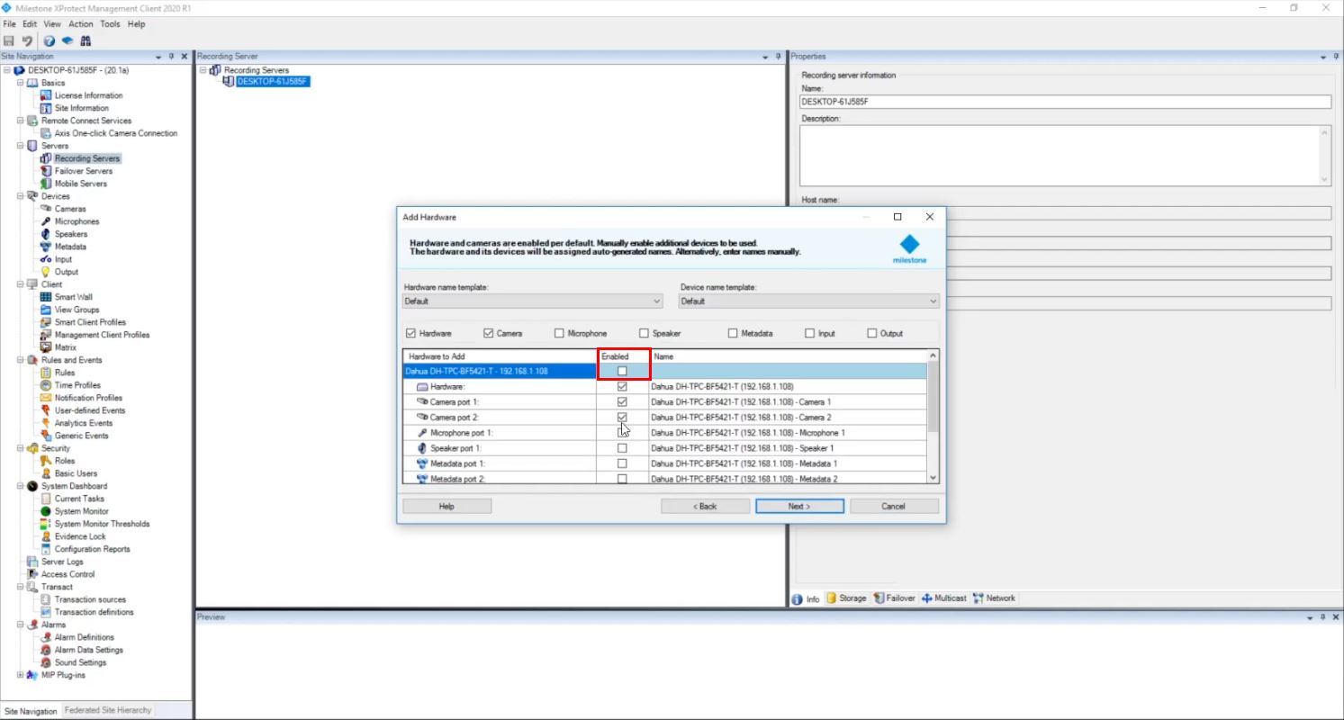Open the Tools menu
Image resolution: width=1344 pixels, height=720 pixels.
coord(110,23)
